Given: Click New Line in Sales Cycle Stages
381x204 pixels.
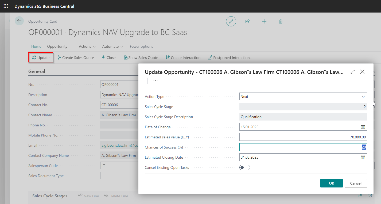Looking at the screenshot, I should pyautogui.click(x=88, y=196).
